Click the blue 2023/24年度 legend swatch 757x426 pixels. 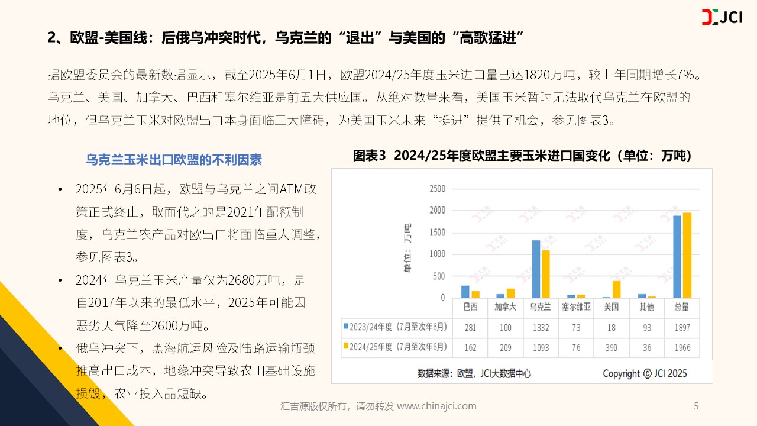[x=345, y=327]
